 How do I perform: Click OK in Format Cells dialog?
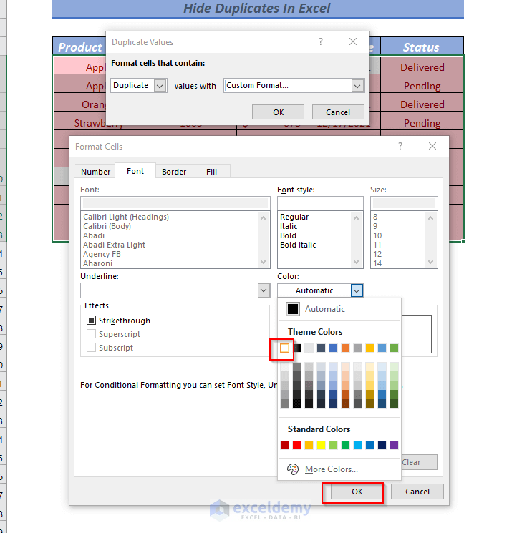point(357,492)
